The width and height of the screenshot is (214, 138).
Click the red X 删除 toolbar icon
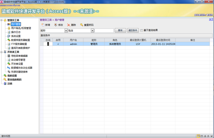[68, 25]
